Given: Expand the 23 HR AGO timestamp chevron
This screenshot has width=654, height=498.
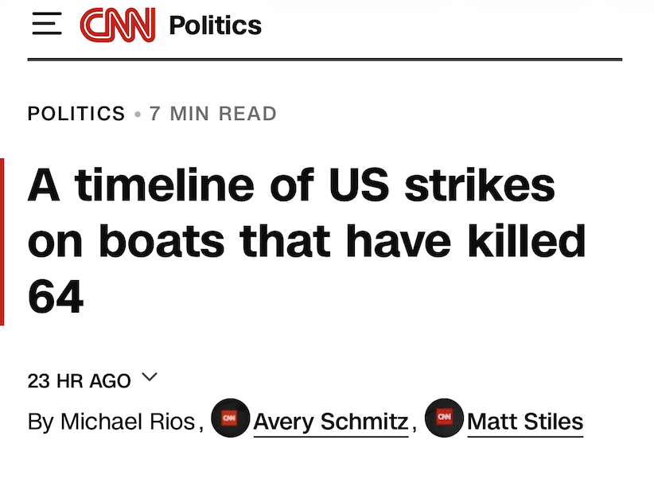Looking at the screenshot, I should tap(149, 377).
